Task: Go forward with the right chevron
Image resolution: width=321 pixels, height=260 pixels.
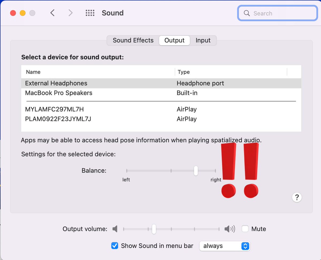Action: tap(70, 13)
